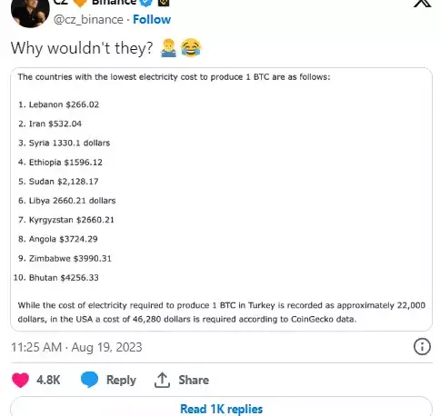Click the Reply label
The image size is (440, 416).
121,381
